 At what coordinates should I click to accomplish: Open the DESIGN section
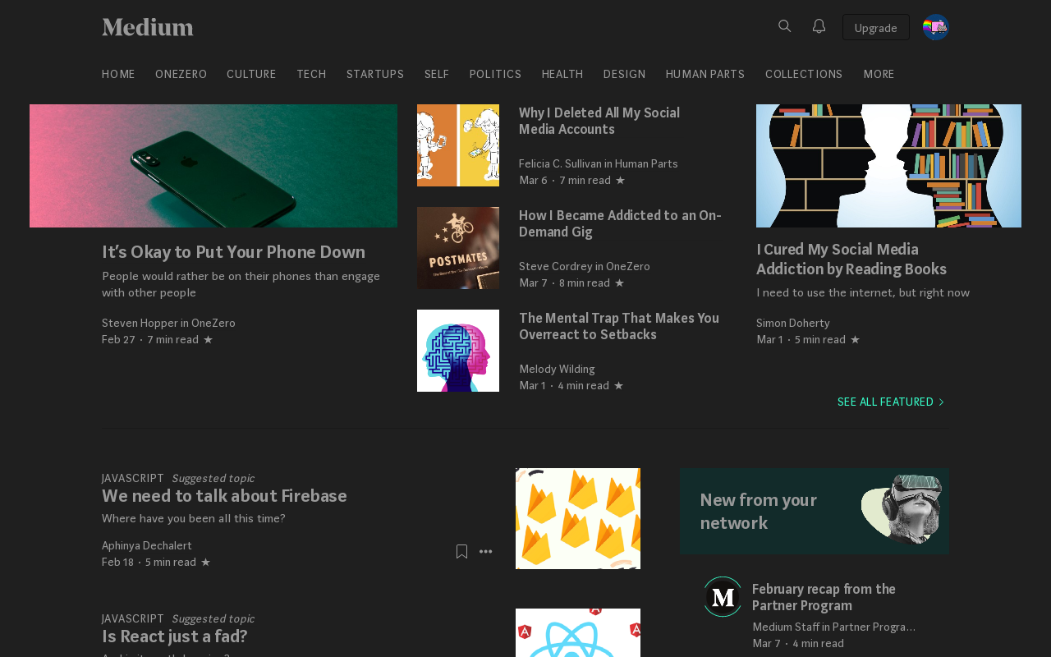tap(624, 74)
